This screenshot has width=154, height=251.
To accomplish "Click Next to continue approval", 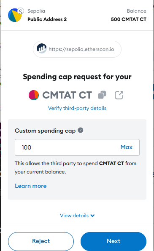I will [x=113, y=241].
